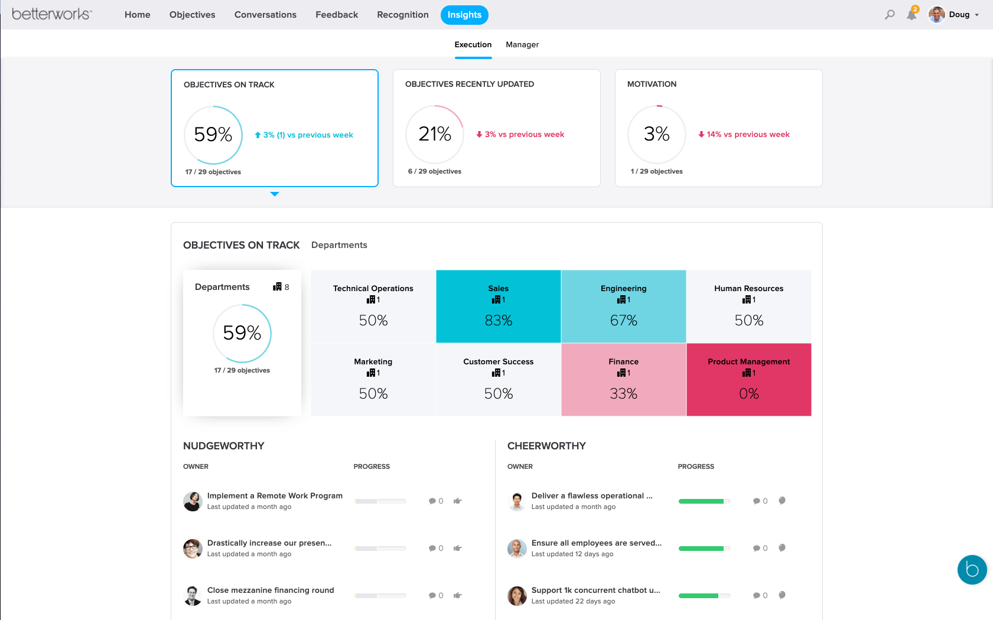The width and height of the screenshot is (993, 620).
Task: Expand the Doug user account menu
Action: (954, 15)
